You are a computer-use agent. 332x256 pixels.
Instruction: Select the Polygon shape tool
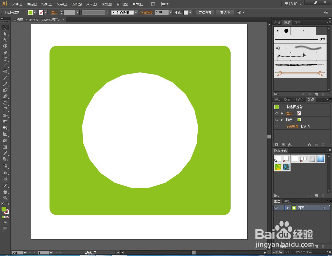point(5,71)
